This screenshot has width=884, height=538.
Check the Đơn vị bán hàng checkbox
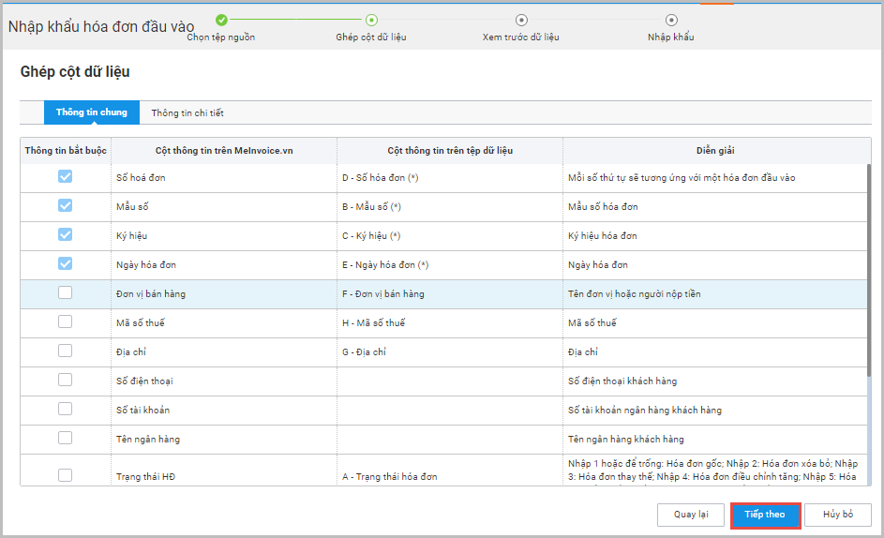click(x=66, y=292)
